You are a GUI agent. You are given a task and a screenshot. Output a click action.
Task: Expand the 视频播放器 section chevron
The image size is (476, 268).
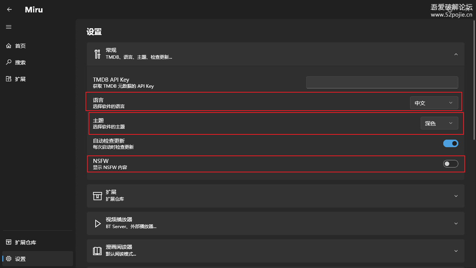point(456,224)
